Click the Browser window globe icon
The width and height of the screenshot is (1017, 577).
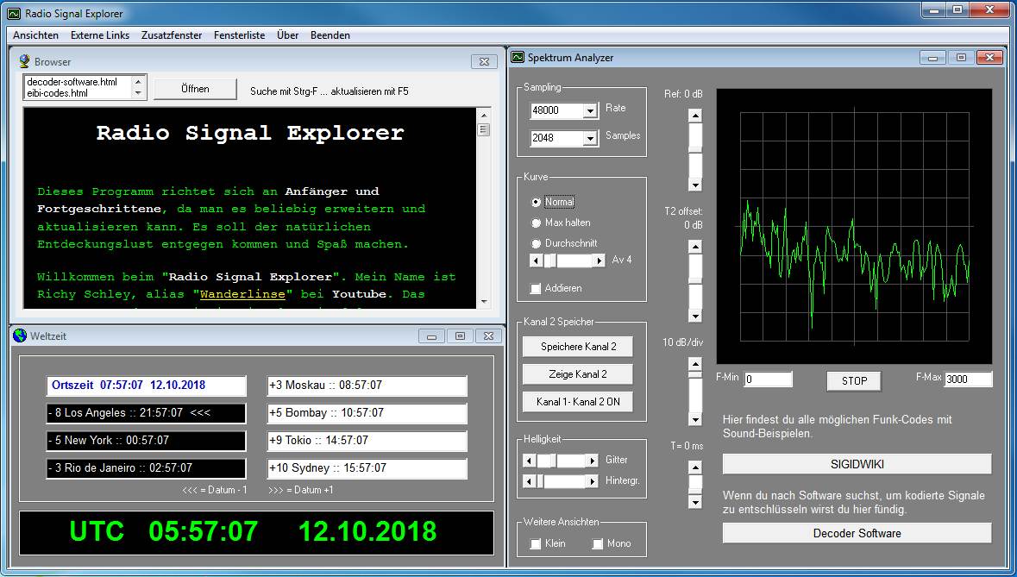coord(24,62)
